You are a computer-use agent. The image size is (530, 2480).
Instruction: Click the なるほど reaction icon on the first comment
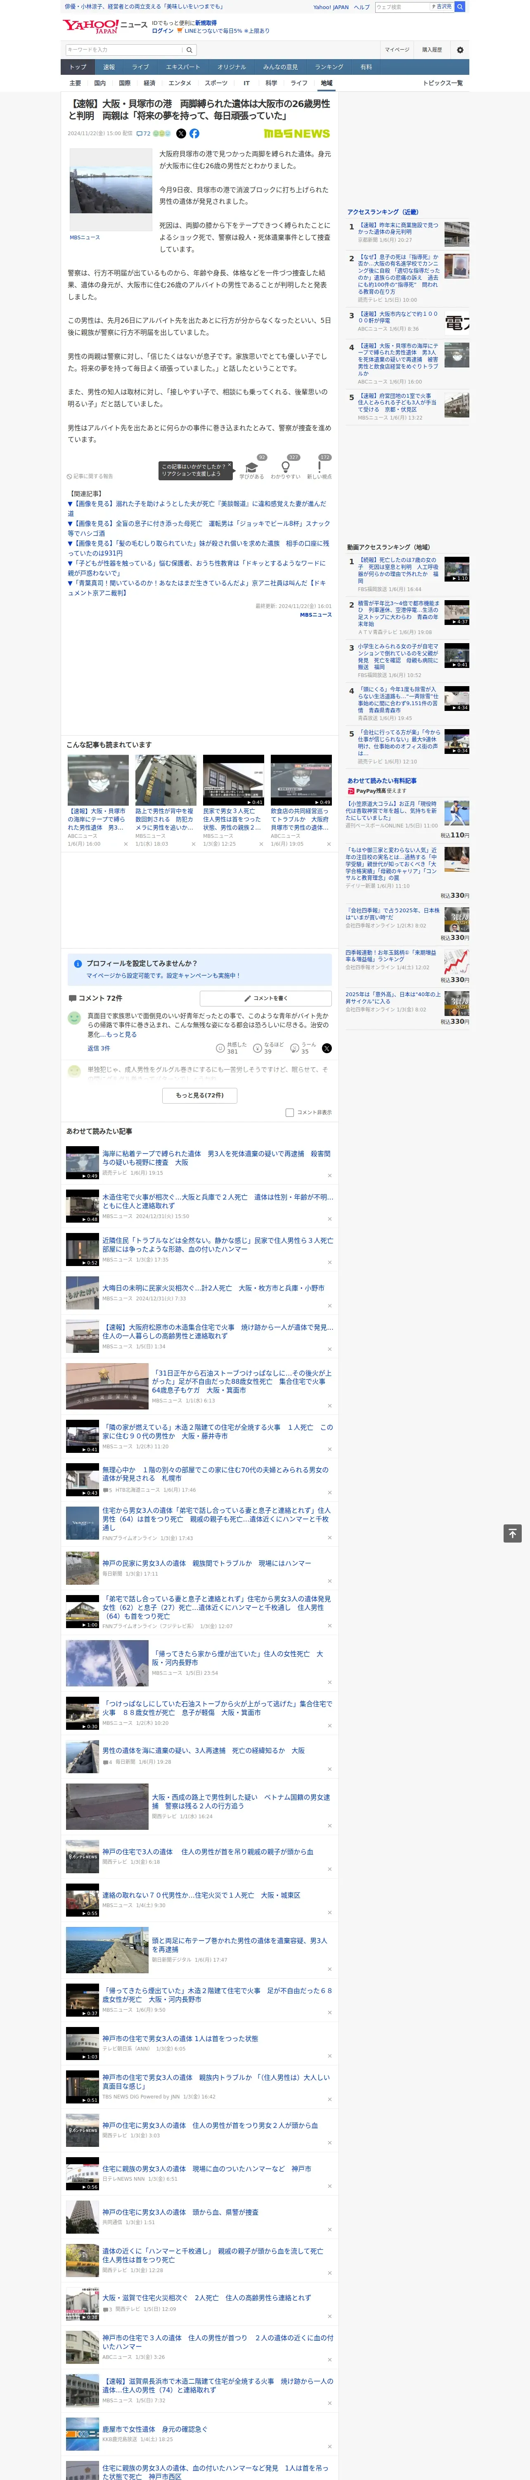pyautogui.click(x=258, y=1047)
